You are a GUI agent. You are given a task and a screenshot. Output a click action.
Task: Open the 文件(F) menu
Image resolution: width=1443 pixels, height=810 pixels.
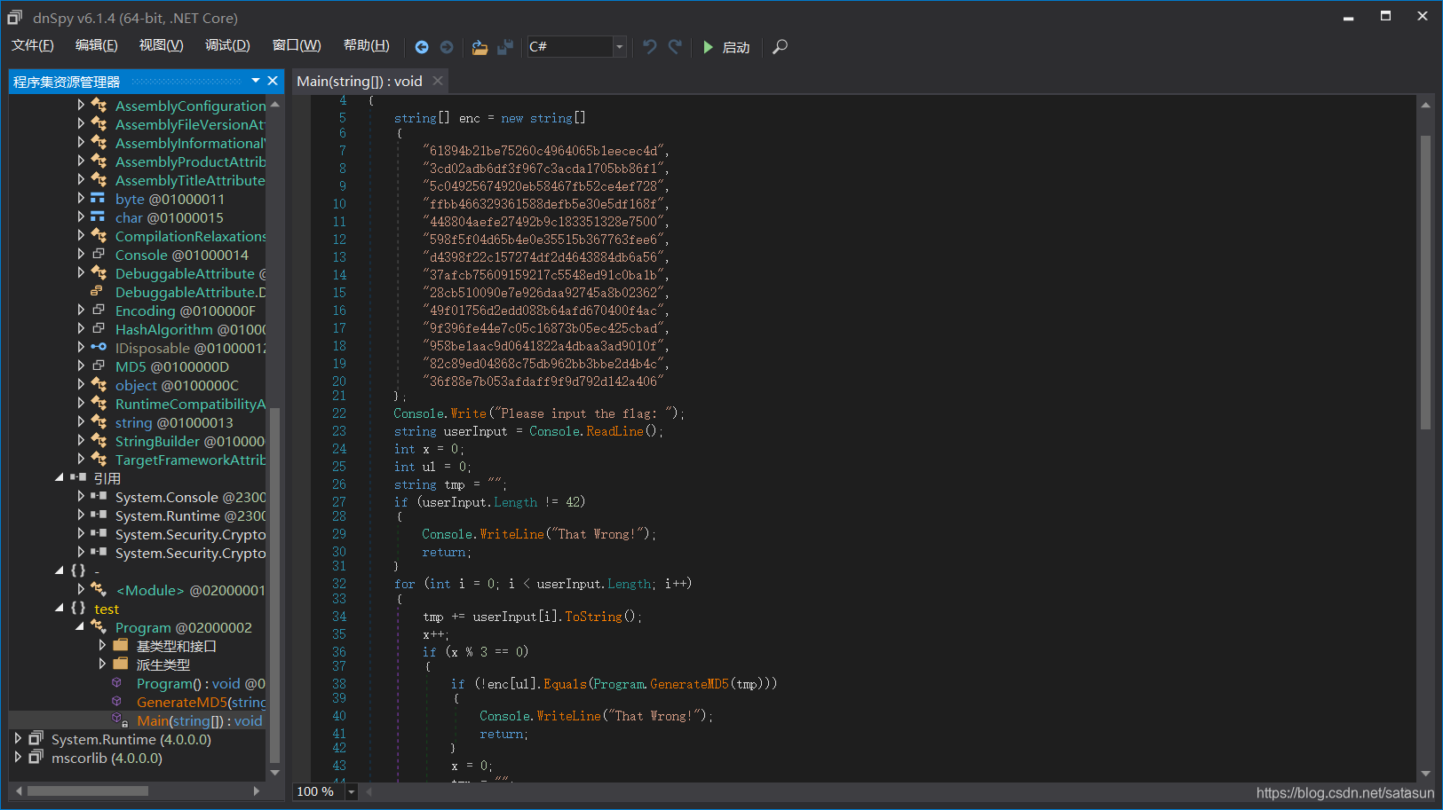pyautogui.click(x=32, y=45)
